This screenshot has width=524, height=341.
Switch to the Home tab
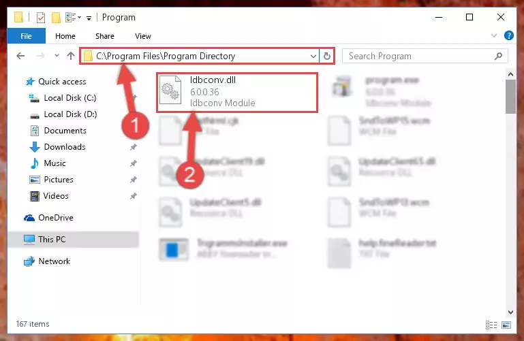click(65, 36)
